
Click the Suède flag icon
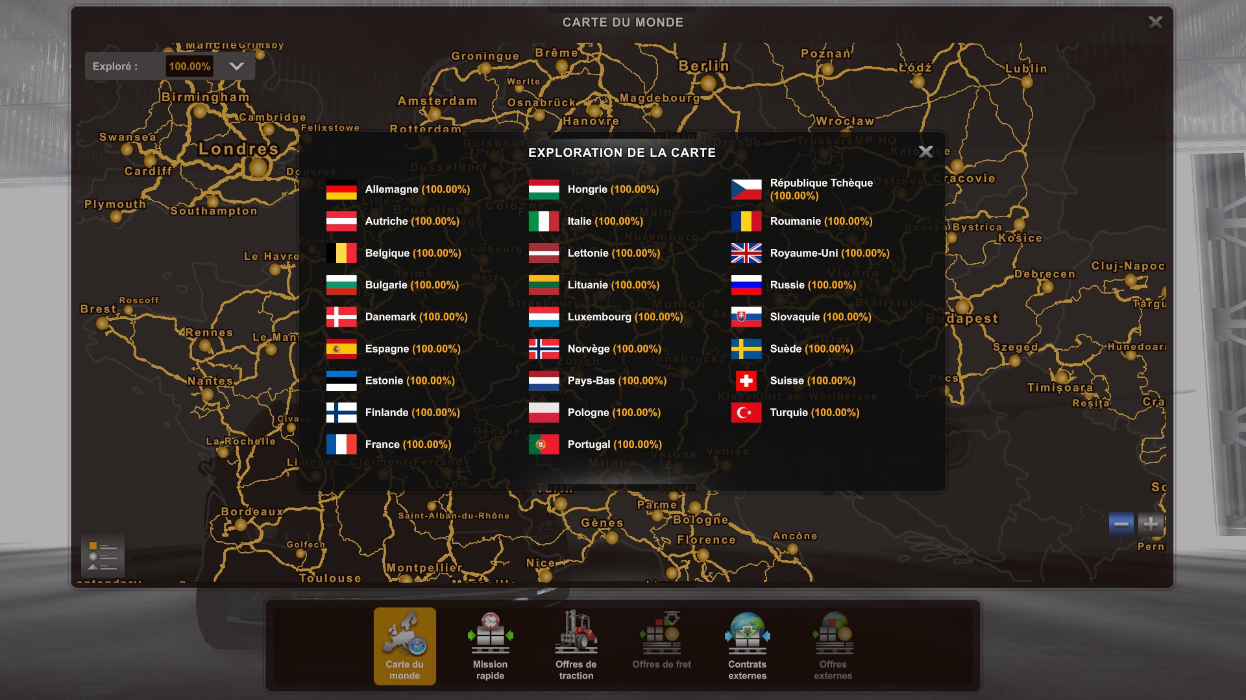[x=746, y=349]
